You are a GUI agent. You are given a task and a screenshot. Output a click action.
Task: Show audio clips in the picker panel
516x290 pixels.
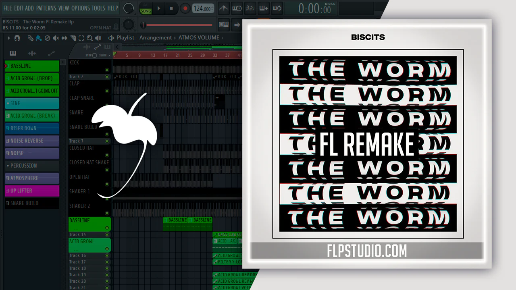(32, 53)
